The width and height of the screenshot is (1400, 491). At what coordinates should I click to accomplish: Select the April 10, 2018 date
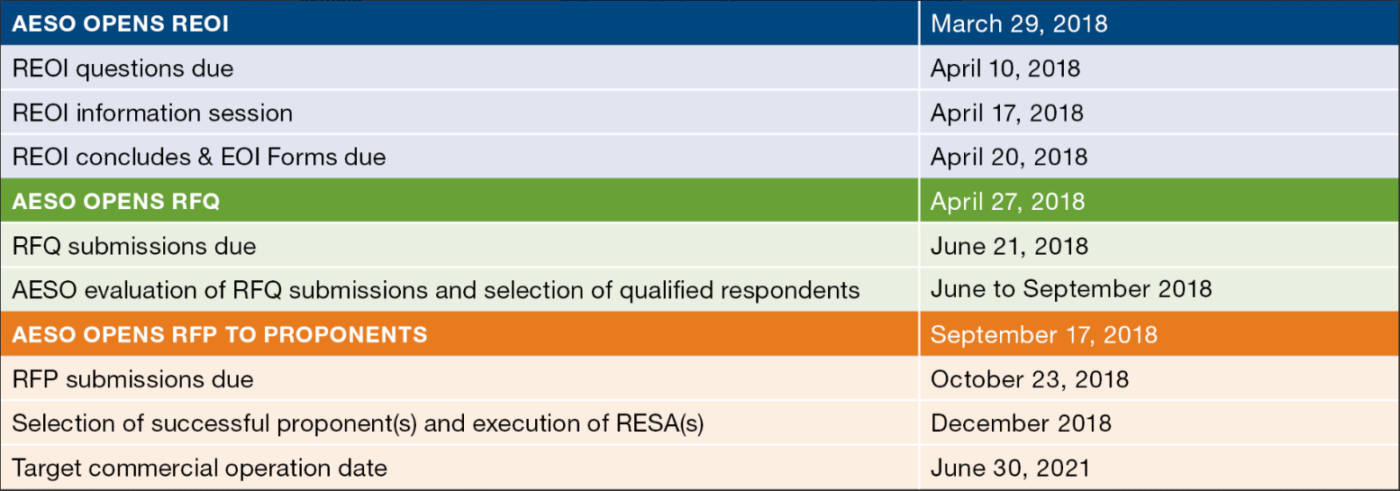(1005, 68)
